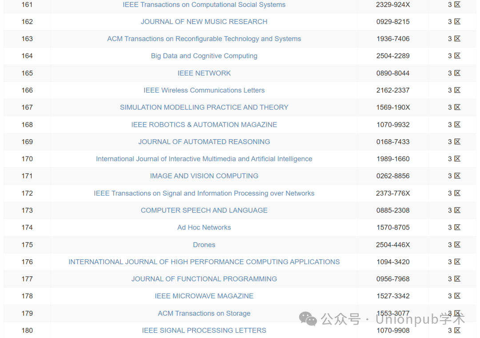The image size is (480, 338).
Task: Open JOURNAL OF AUTOMATED REASONING link
Action: [204, 142]
